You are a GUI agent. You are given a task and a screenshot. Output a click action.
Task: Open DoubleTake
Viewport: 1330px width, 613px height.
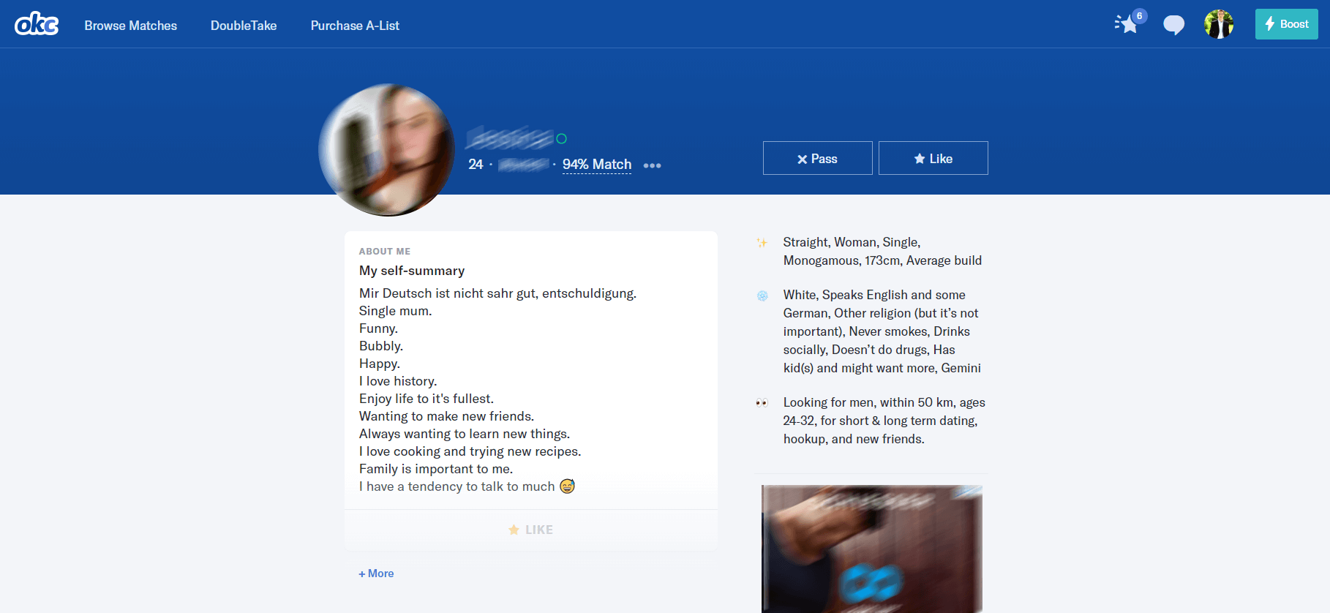tap(244, 26)
